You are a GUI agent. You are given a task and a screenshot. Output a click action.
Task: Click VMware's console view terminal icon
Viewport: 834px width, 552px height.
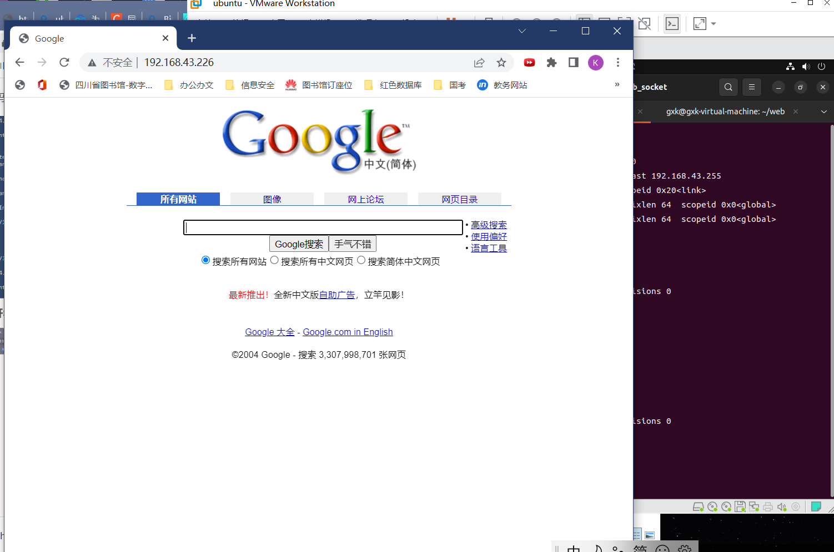(x=672, y=24)
